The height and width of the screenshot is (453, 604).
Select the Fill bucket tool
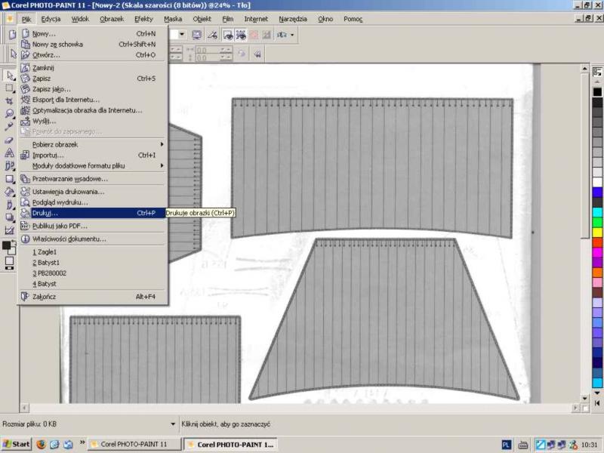coord(9,192)
